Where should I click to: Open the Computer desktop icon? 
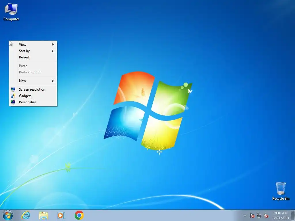11,12
